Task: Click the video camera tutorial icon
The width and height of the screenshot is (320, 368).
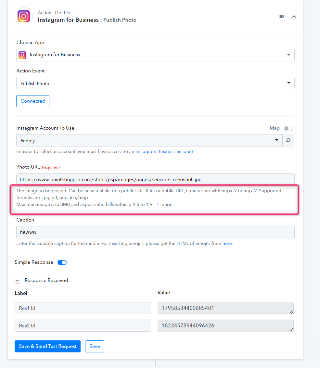Action: [x=282, y=17]
